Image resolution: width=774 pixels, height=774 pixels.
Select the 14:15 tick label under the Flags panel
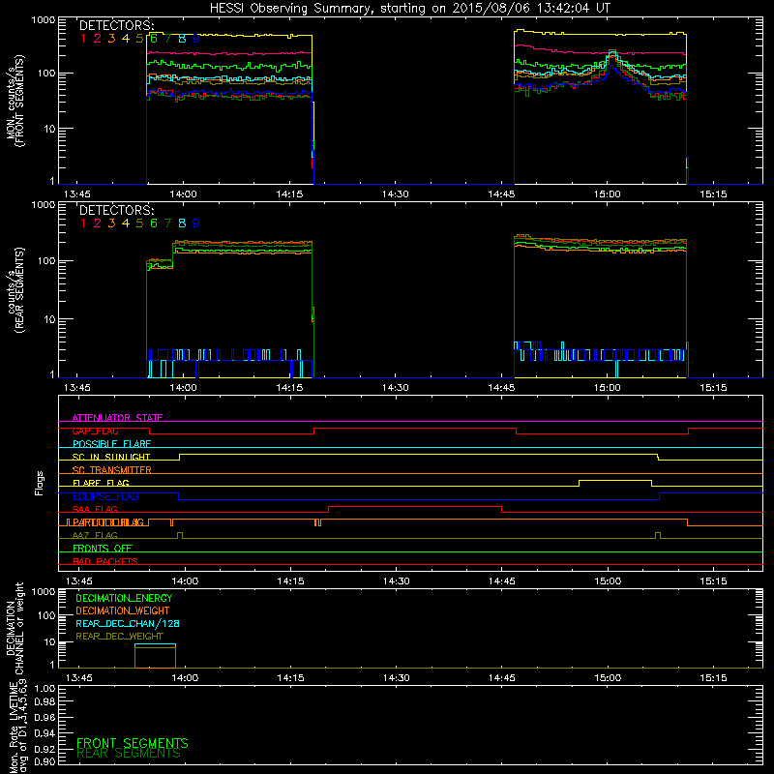click(x=291, y=581)
